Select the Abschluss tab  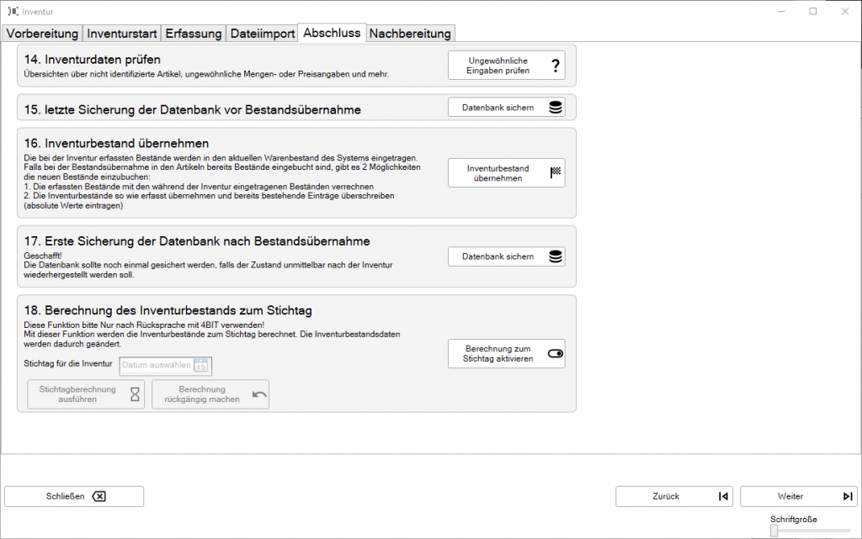click(332, 33)
